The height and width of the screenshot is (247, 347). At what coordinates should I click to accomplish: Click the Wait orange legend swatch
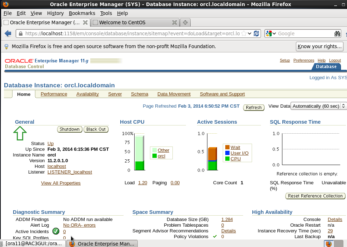[227, 147]
